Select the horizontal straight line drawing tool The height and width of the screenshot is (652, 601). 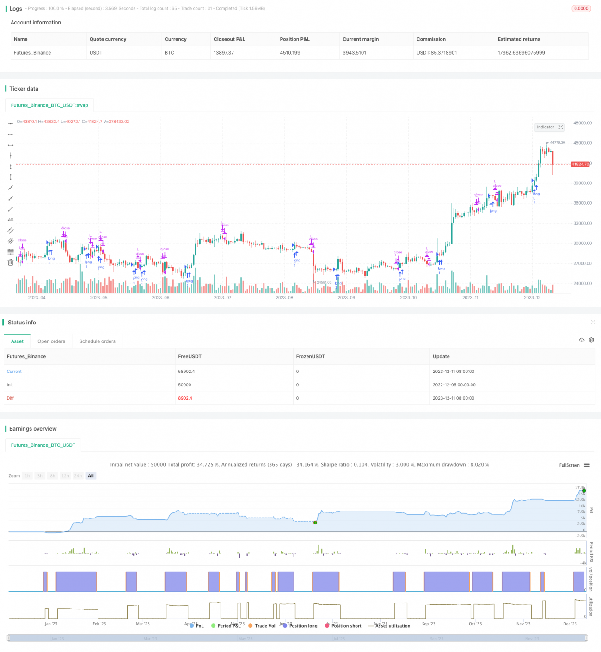(11, 123)
